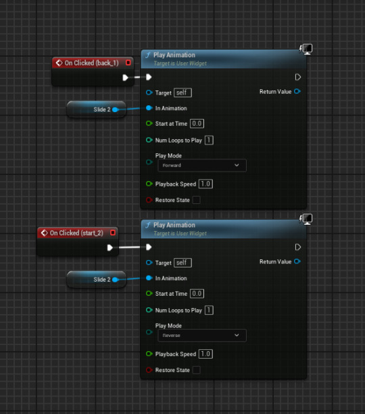Click Playback Speed pin on Reverse node

coord(149,353)
